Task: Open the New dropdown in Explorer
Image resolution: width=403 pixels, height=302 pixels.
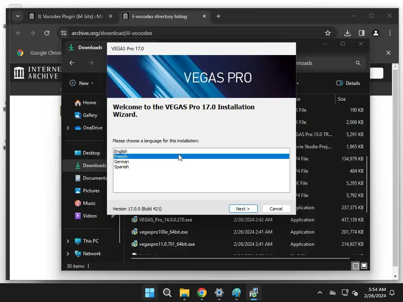Action: coord(82,83)
